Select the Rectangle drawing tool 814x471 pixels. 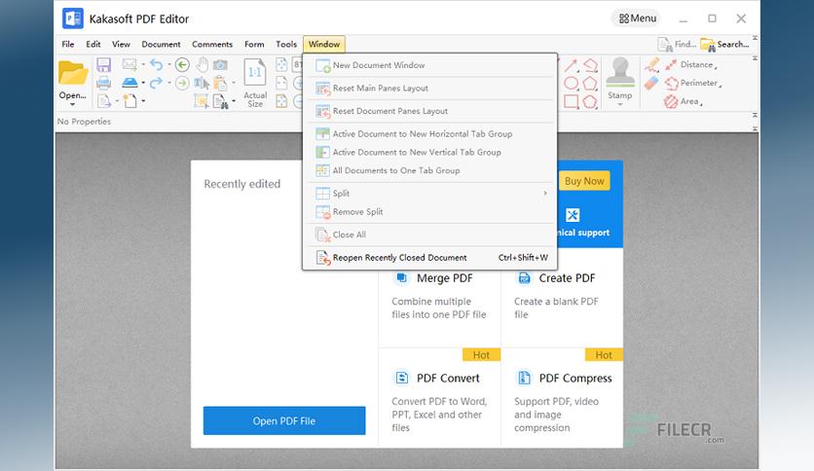[571, 101]
